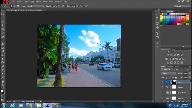Add a Levels adjustment from Adjustments panel
Viewport: 192px width, 108px height.
click(171, 55)
